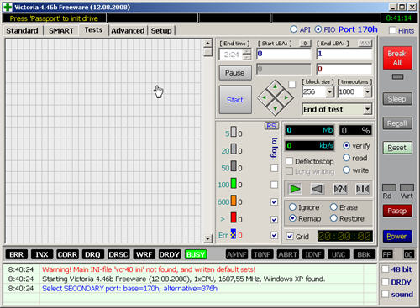Click the UNC error indicator

339,254
